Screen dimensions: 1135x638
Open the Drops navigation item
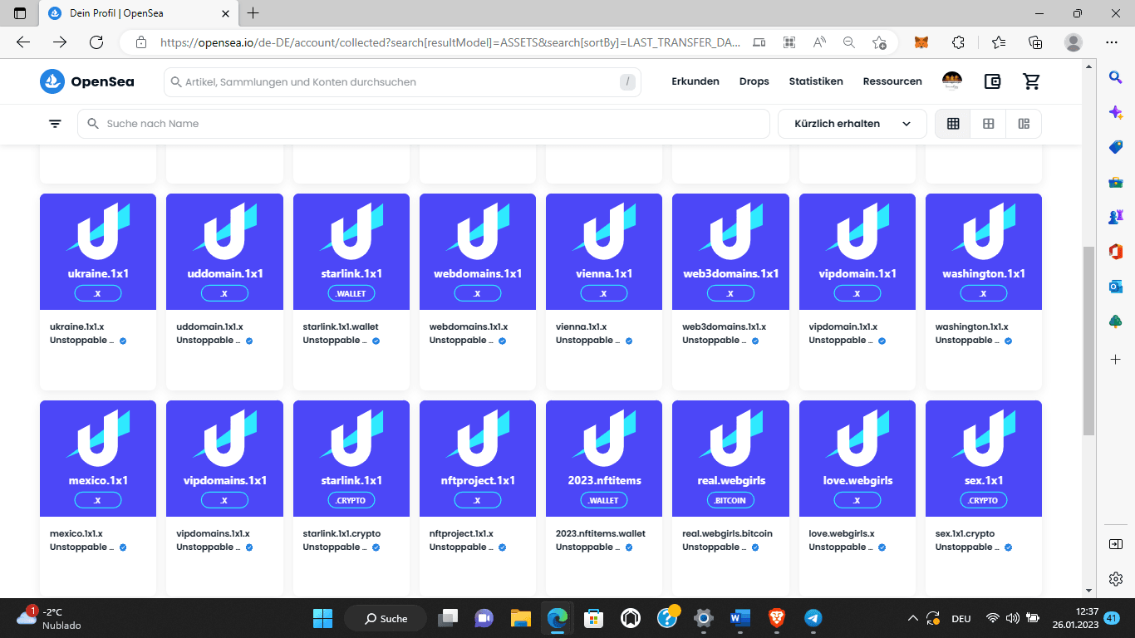[754, 81]
